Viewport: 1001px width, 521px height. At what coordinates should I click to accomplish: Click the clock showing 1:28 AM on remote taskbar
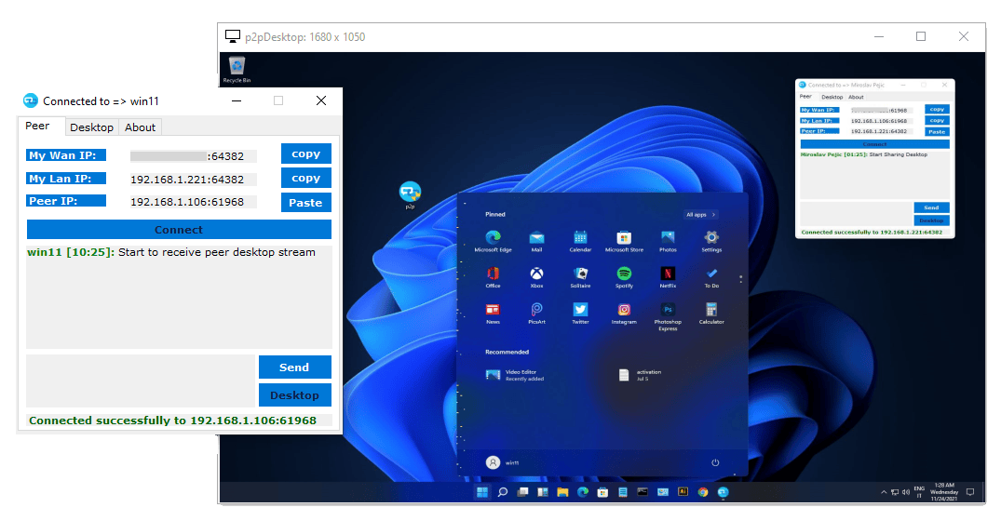(944, 491)
